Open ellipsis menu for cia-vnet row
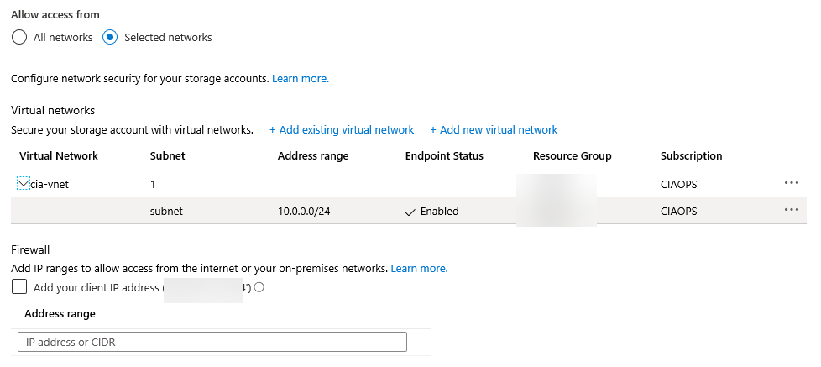The height and width of the screenshot is (367, 821). pyautogui.click(x=791, y=183)
